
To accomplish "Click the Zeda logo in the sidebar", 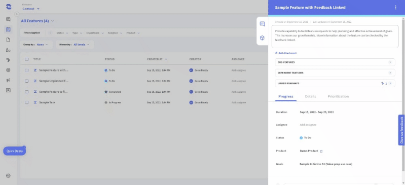I will [9, 7].
